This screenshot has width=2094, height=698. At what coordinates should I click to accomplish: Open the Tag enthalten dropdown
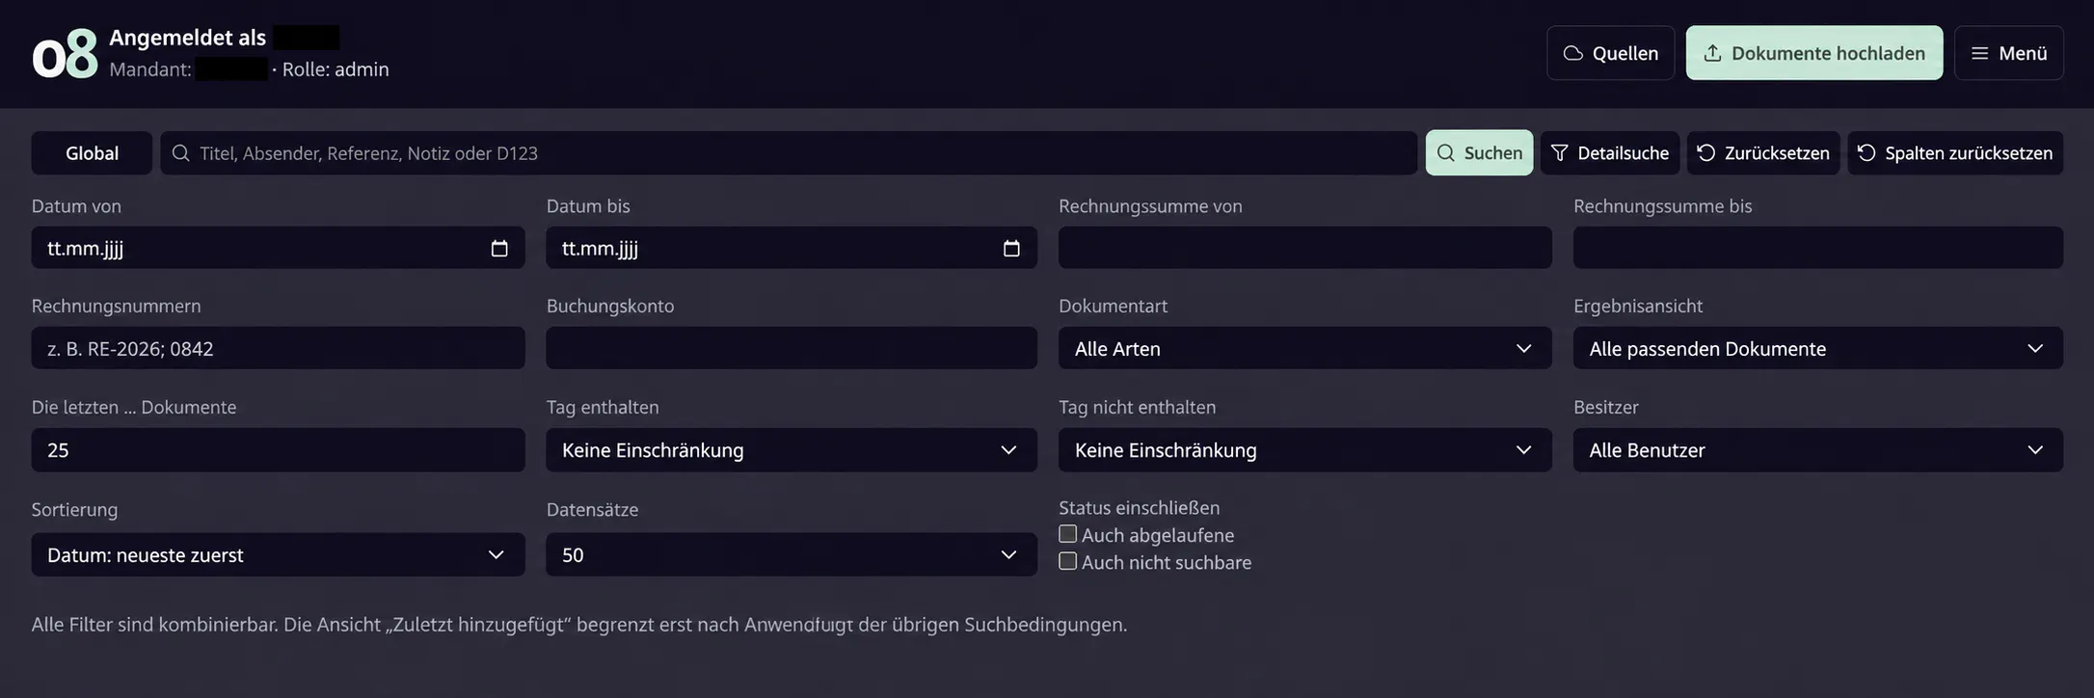(x=792, y=450)
